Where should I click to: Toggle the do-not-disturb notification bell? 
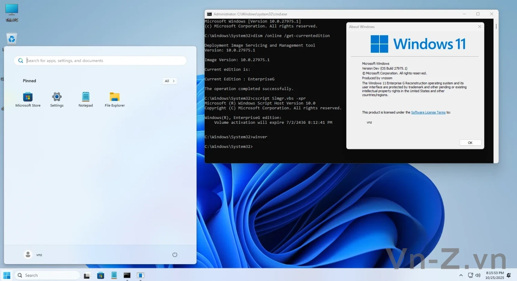tap(509, 275)
